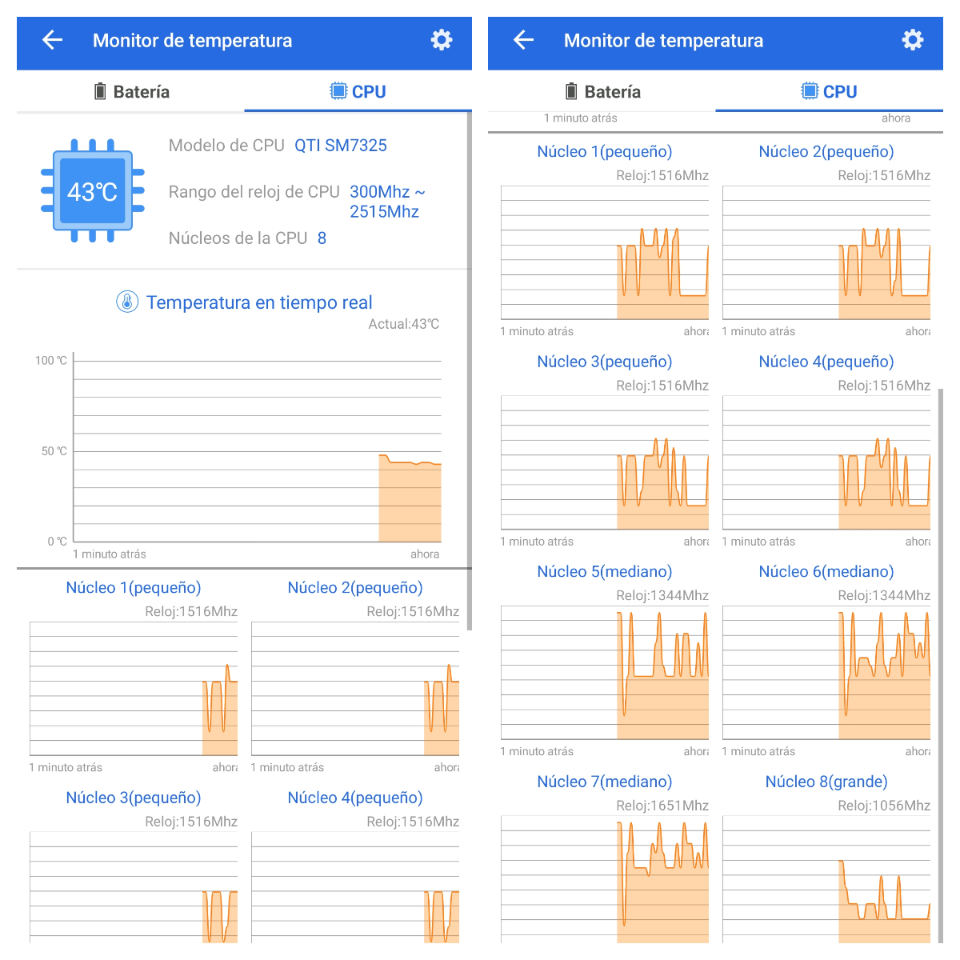Click the QTI SM7325 CPU model text
The width and height of the screenshot is (960, 960).
tap(341, 146)
